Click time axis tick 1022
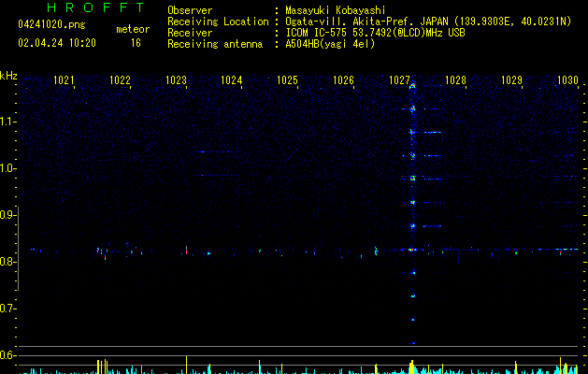The height and width of the screenshot is (374, 588). click(x=120, y=79)
